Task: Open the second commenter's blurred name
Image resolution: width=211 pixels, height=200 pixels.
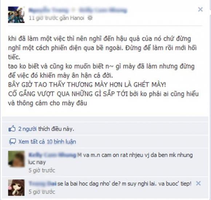Action: pyautogui.click(x=43, y=184)
